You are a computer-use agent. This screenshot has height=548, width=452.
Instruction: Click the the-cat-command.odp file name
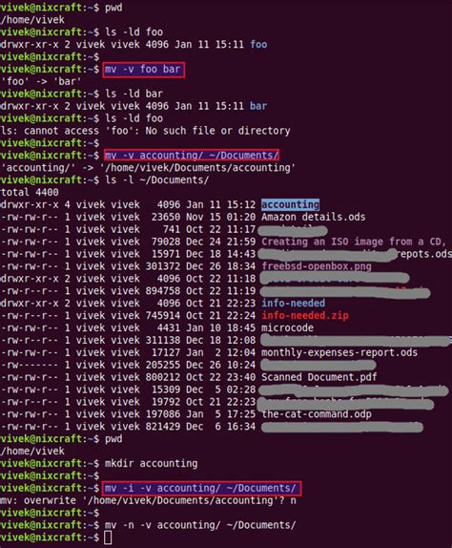click(317, 414)
